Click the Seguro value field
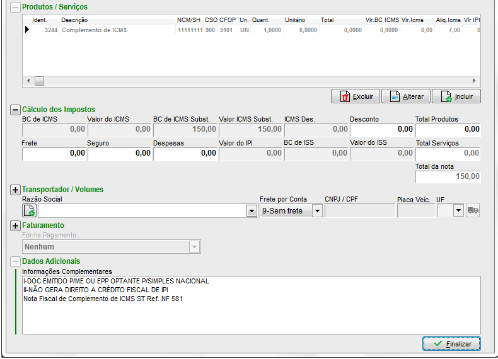The height and width of the screenshot is (359, 498). (120, 153)
